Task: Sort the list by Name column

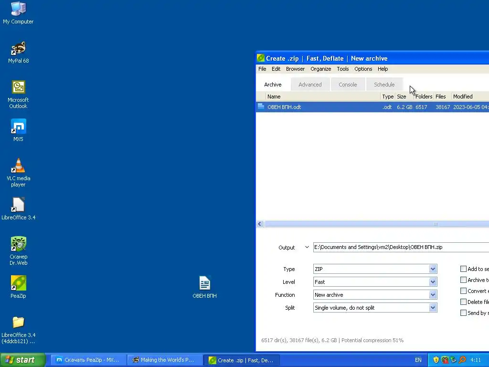Action: 323,97
